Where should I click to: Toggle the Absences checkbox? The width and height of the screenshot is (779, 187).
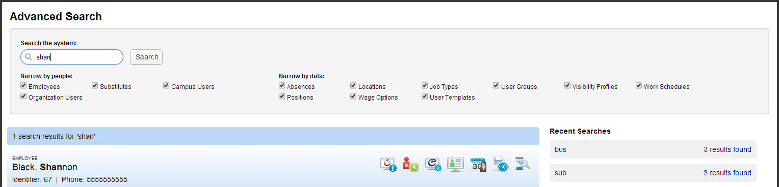[282, 86]
